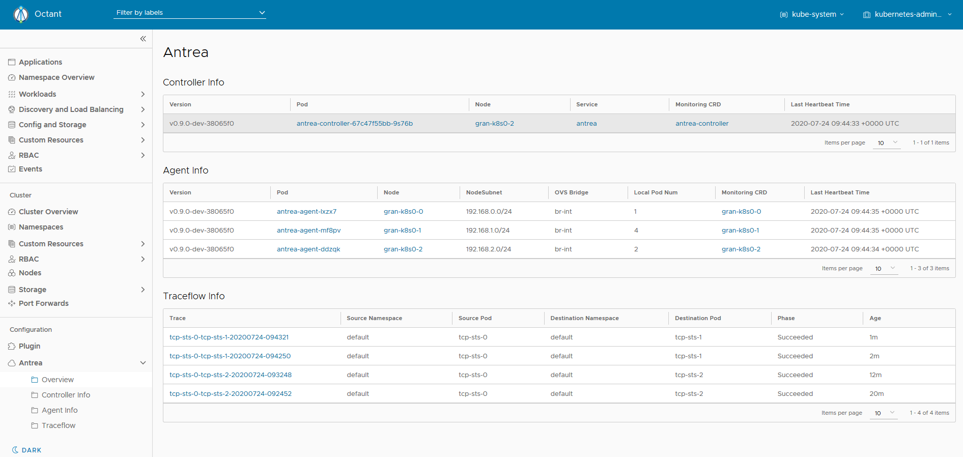Expand the Workloads menu chevron
Viewport: 963px width, 457px height.
[143, 94]
